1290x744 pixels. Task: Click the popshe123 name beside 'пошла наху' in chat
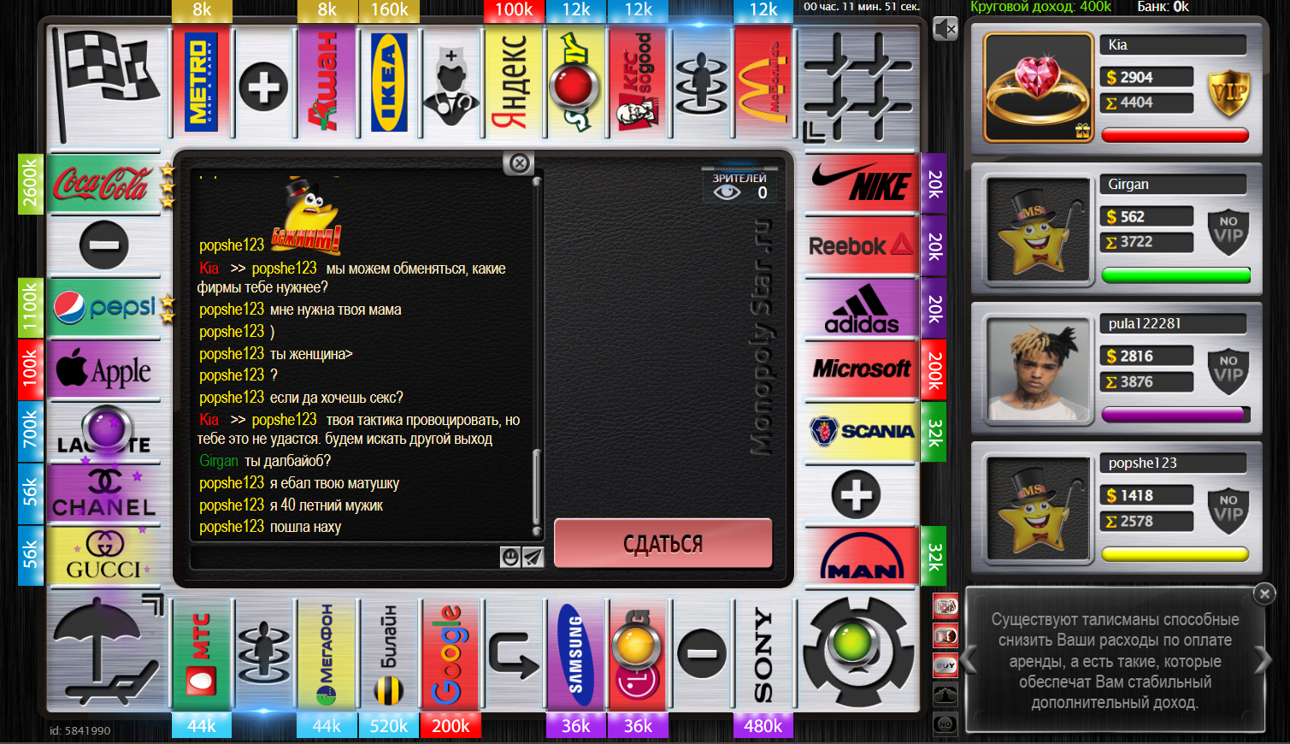(x=232, y=527)
